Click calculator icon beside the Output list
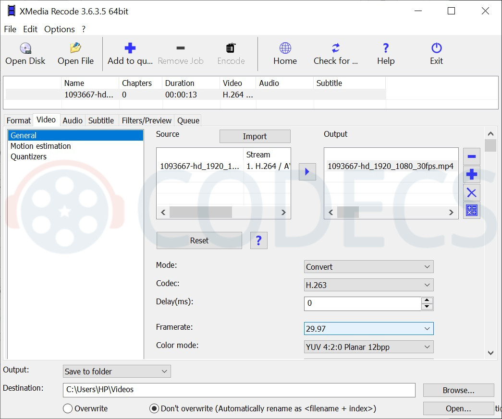Image resolution: width=502 pixels, height=419 pixels. (x=472, y=210)
